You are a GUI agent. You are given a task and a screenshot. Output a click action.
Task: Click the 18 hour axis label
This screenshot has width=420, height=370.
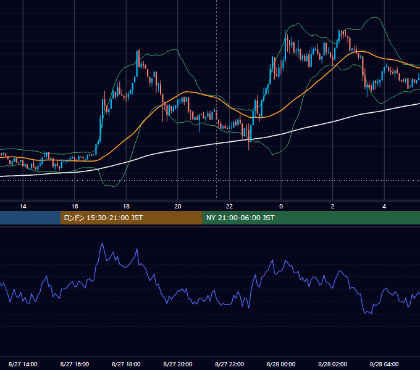[x=126, y=206]
